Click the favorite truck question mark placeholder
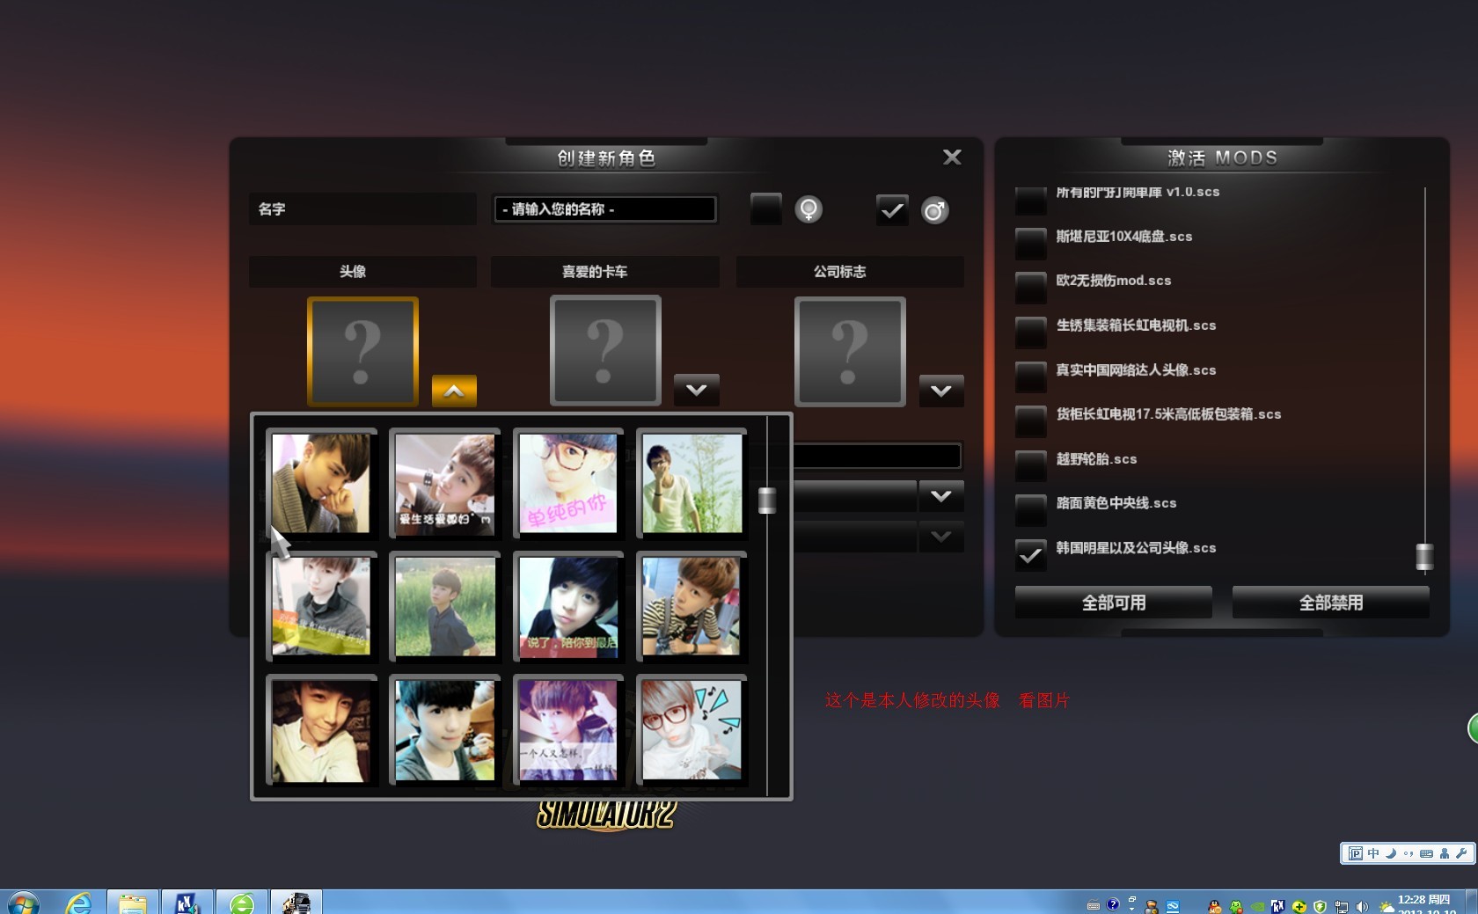Screen dimensions: 1478x914 point(605,351)
